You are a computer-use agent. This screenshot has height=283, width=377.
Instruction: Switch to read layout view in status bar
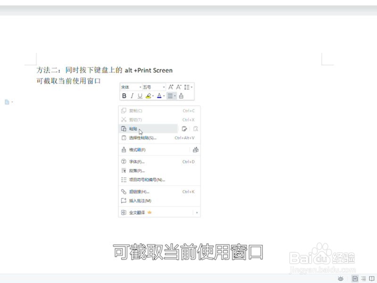tap(372, 279)
